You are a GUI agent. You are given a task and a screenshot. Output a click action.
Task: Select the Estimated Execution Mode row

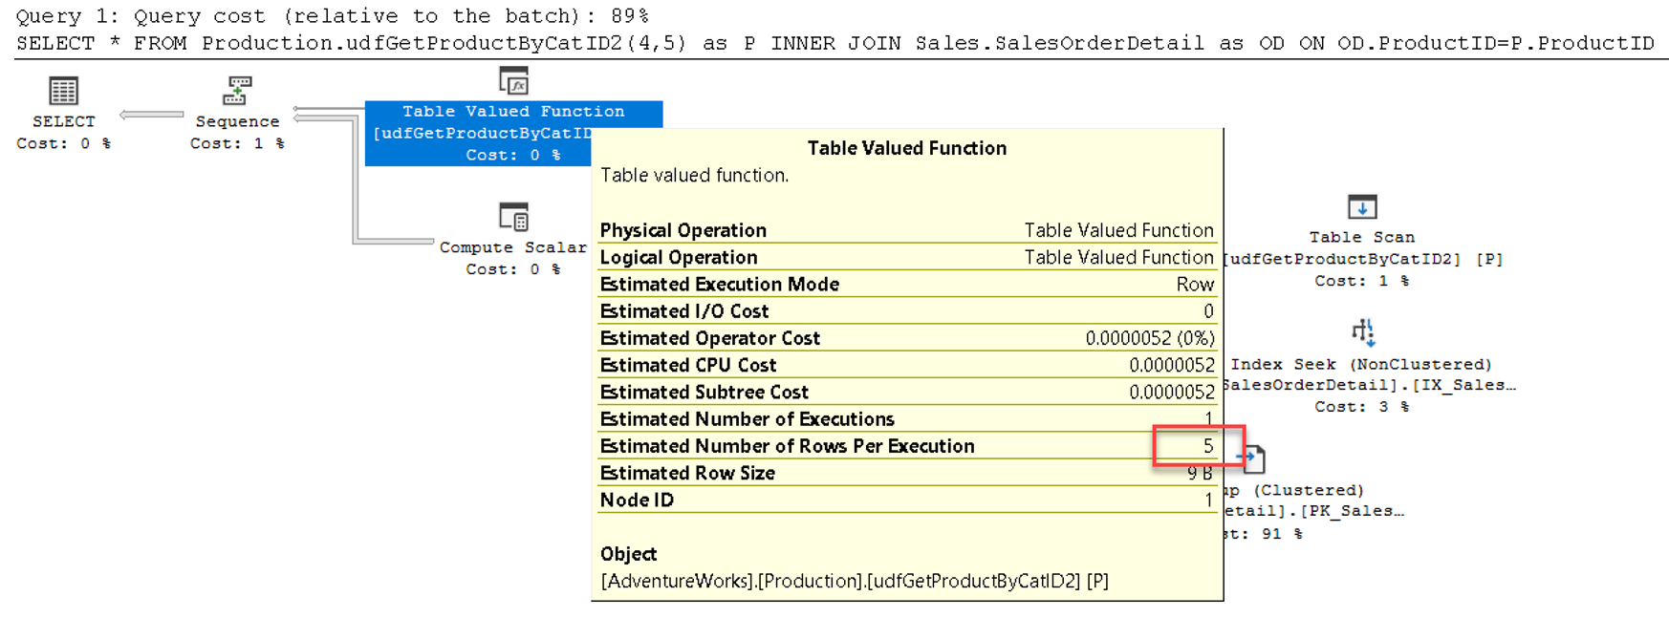coord(906,285)
